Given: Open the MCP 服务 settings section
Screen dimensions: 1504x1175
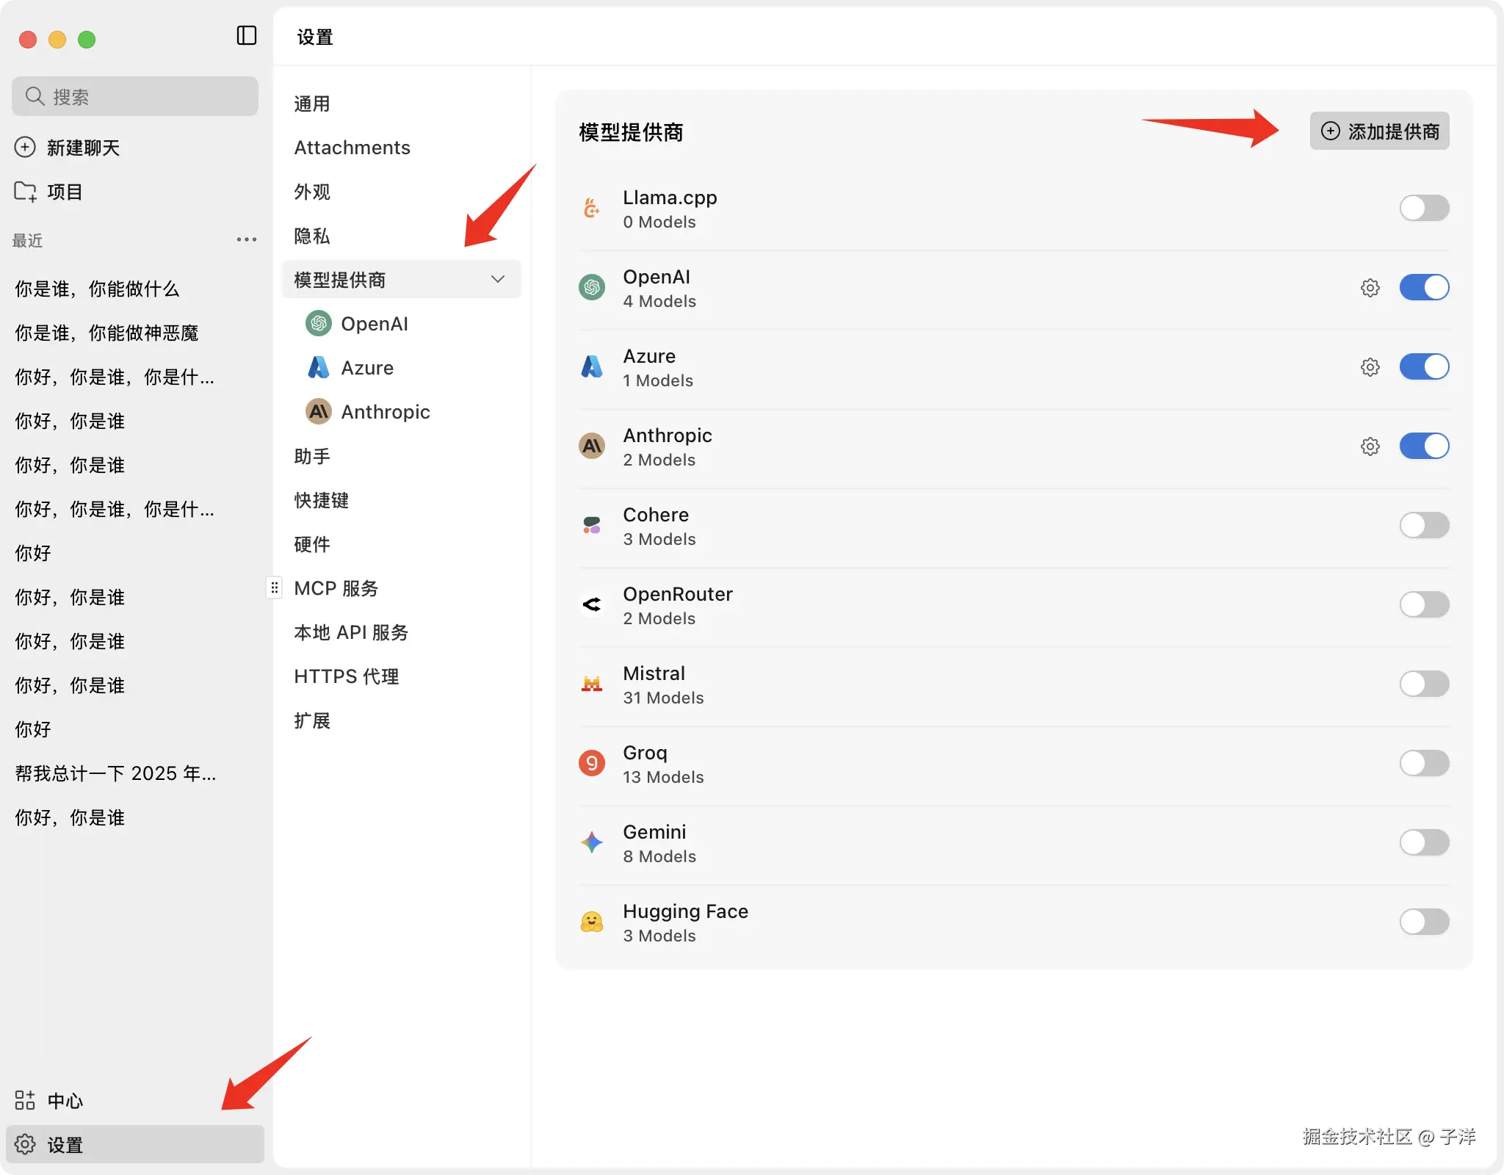Looking at the screenshot, I should point(336,588).
